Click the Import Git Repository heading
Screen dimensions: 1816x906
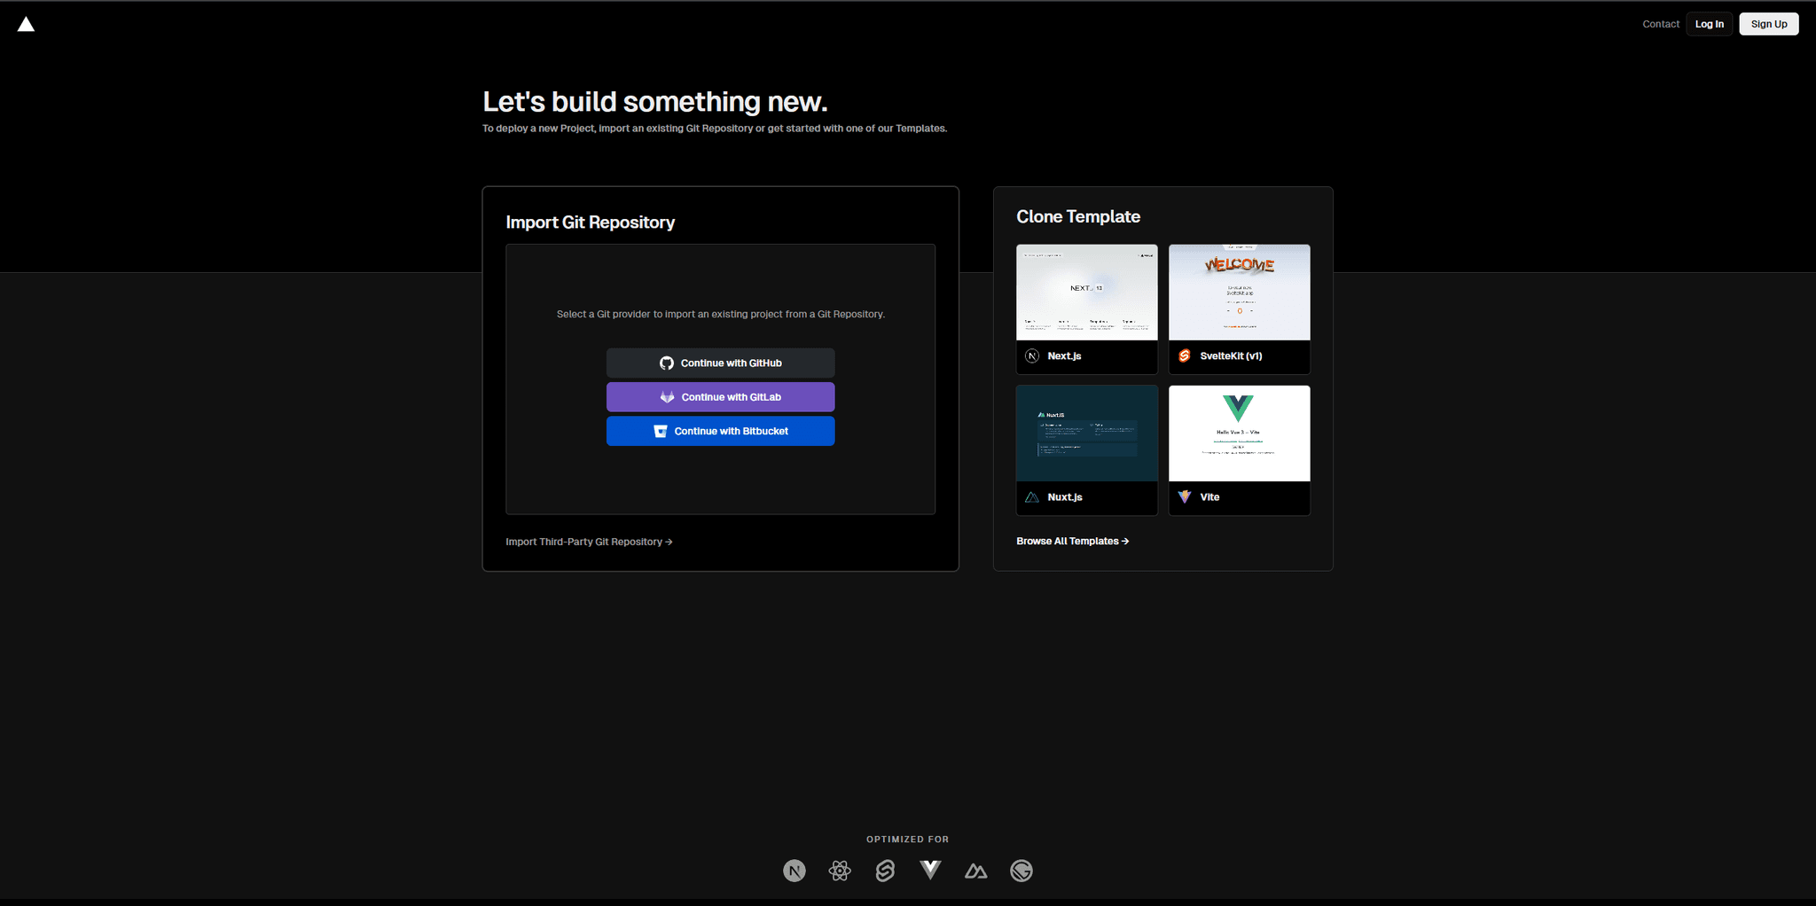(590, 223)
